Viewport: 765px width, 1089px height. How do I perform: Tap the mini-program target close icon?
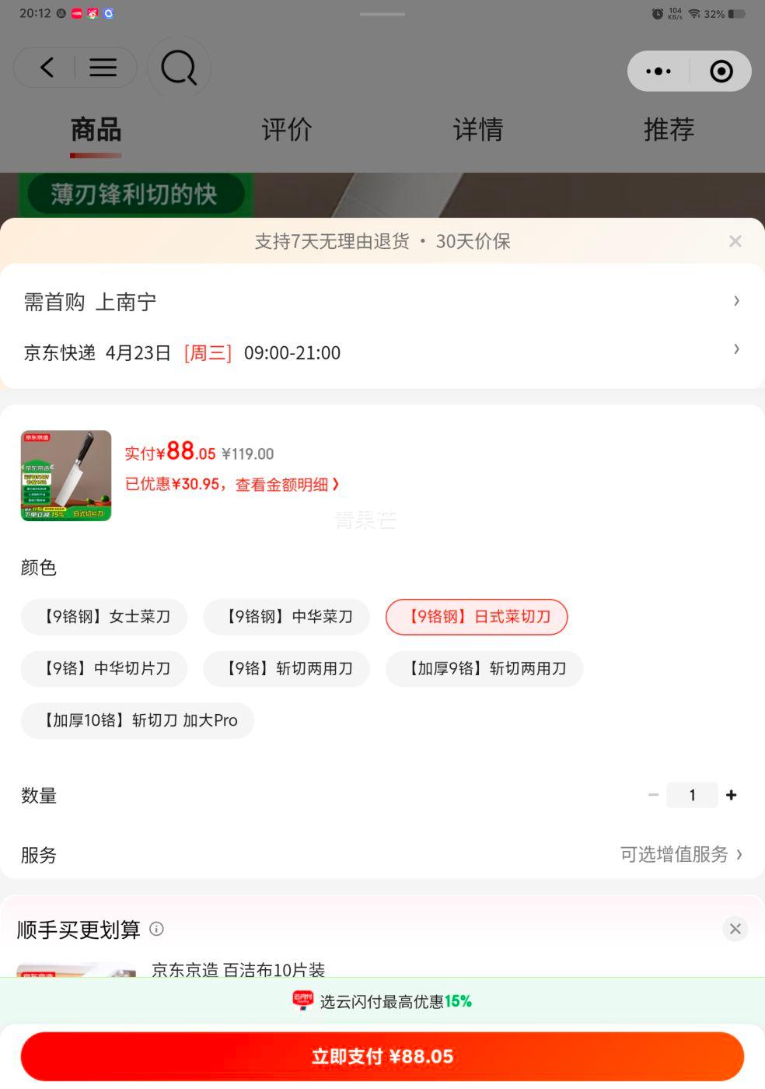point(721,71)
